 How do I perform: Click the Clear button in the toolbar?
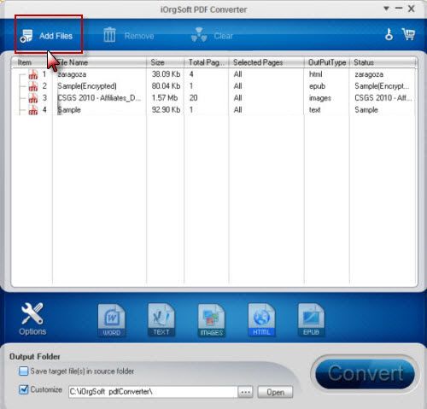pos(212,35)
